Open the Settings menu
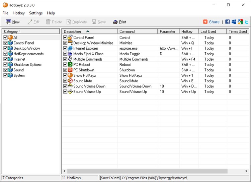251x182 pixels. click(36, 13)
